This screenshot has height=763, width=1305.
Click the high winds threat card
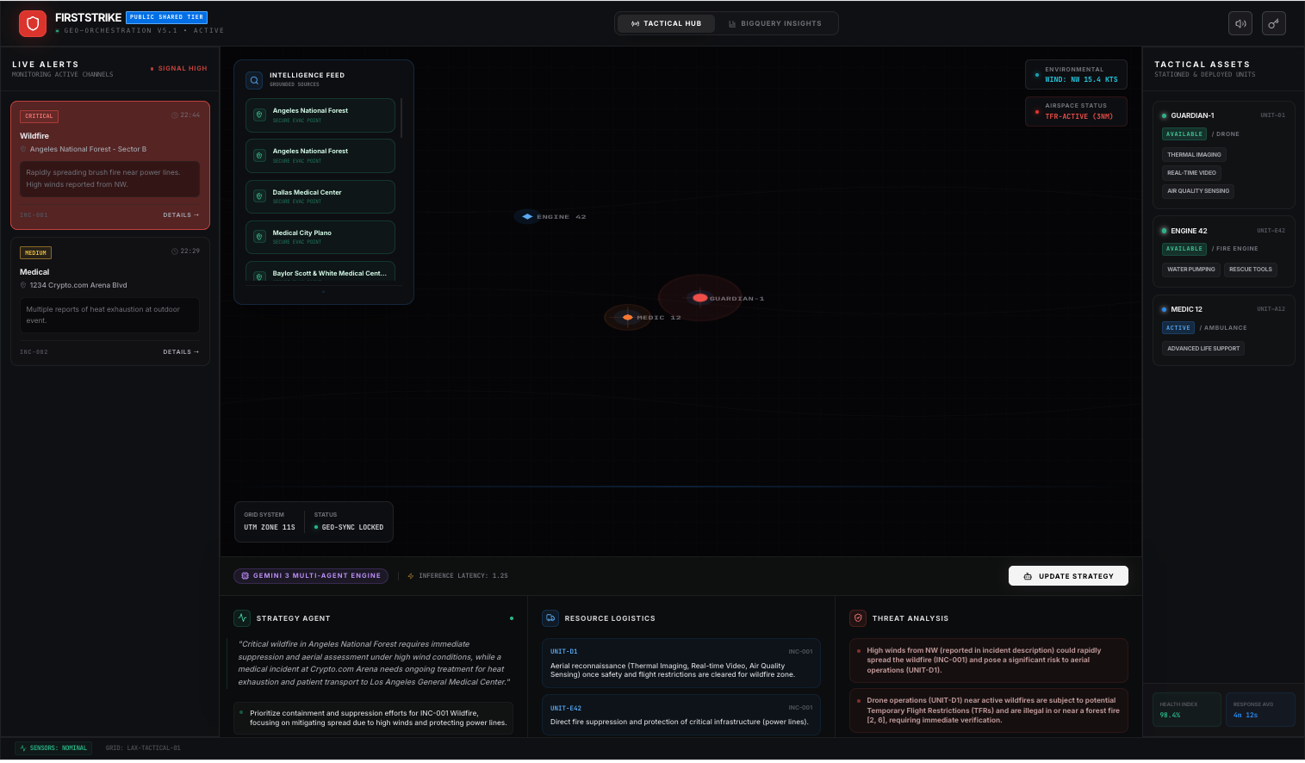pos(989,661)
